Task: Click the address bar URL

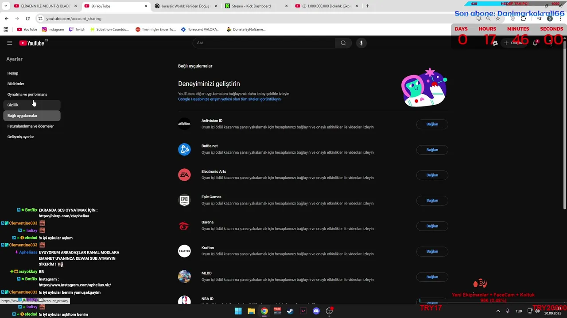Action: [74, 19]
